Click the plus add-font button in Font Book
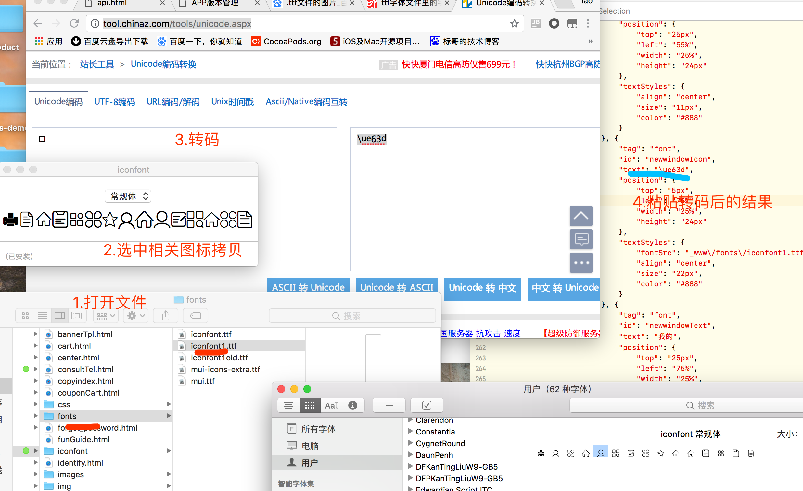Image resolution: width=803 pixels, height=491 pixels. (x=389, y=405)
